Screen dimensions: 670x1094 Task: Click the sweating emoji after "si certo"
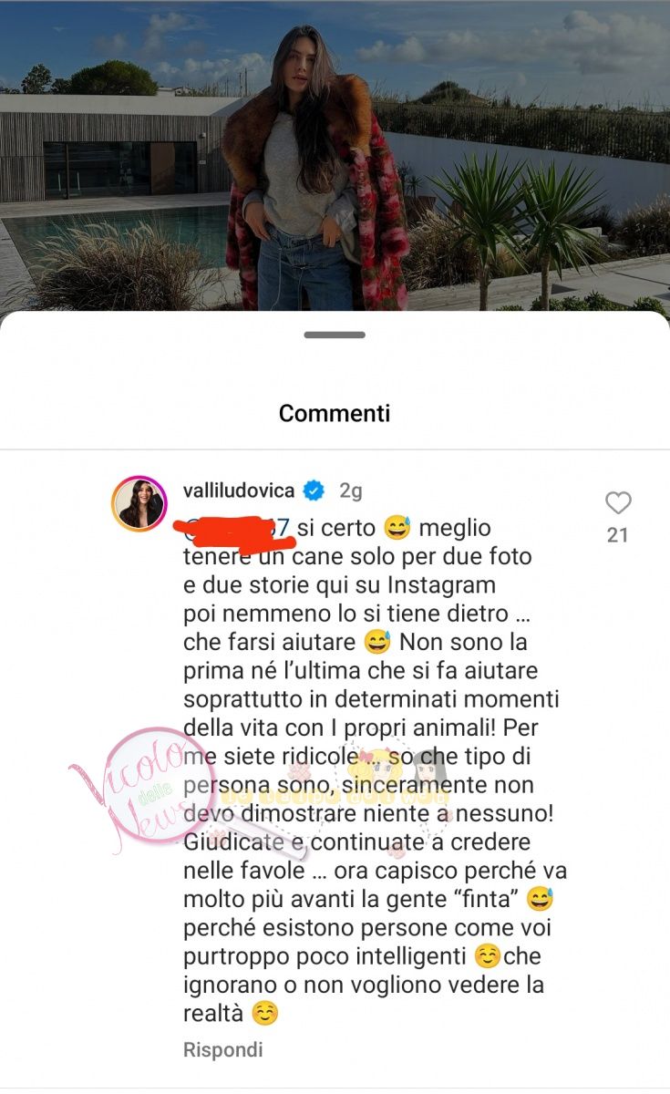pos(397,527)
